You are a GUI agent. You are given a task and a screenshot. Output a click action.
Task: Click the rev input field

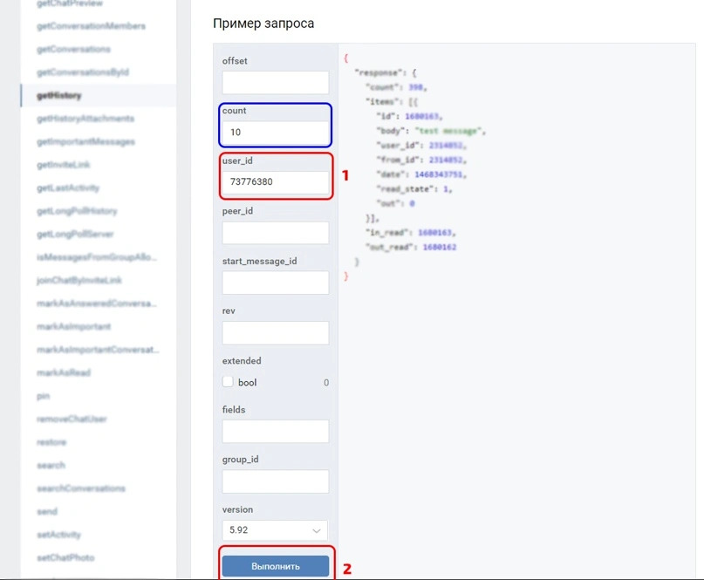(275, 332)
